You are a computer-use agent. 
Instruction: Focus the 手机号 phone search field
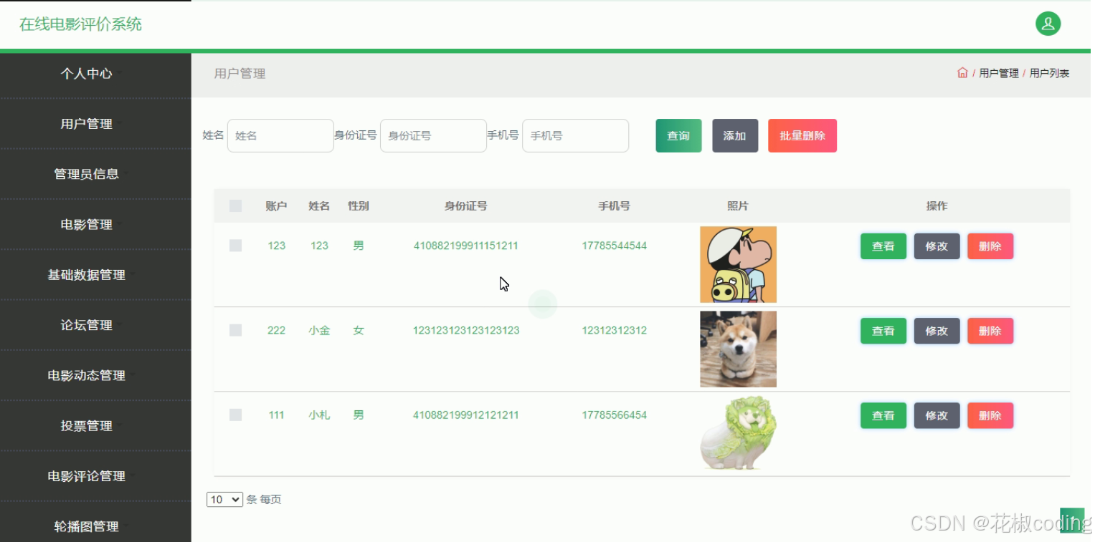575,135
